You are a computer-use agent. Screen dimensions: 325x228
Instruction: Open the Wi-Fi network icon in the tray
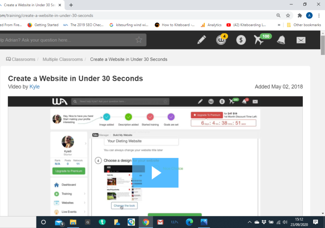tap(278, 222)
